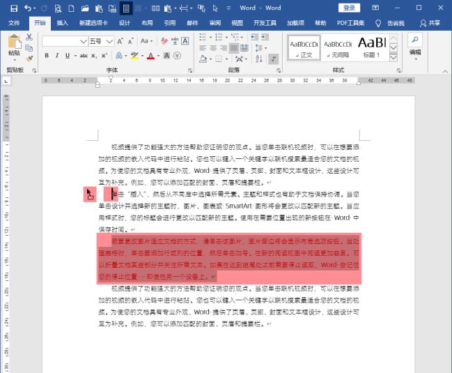Click the Find magnifier icon in editing group
The width and height of the screenshot is (452, 373).
(415, 40)
